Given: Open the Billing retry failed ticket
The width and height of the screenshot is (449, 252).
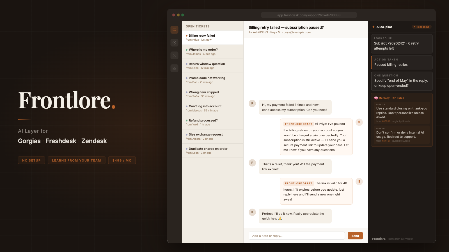Looking at the screenshot, I should (212, 38).
